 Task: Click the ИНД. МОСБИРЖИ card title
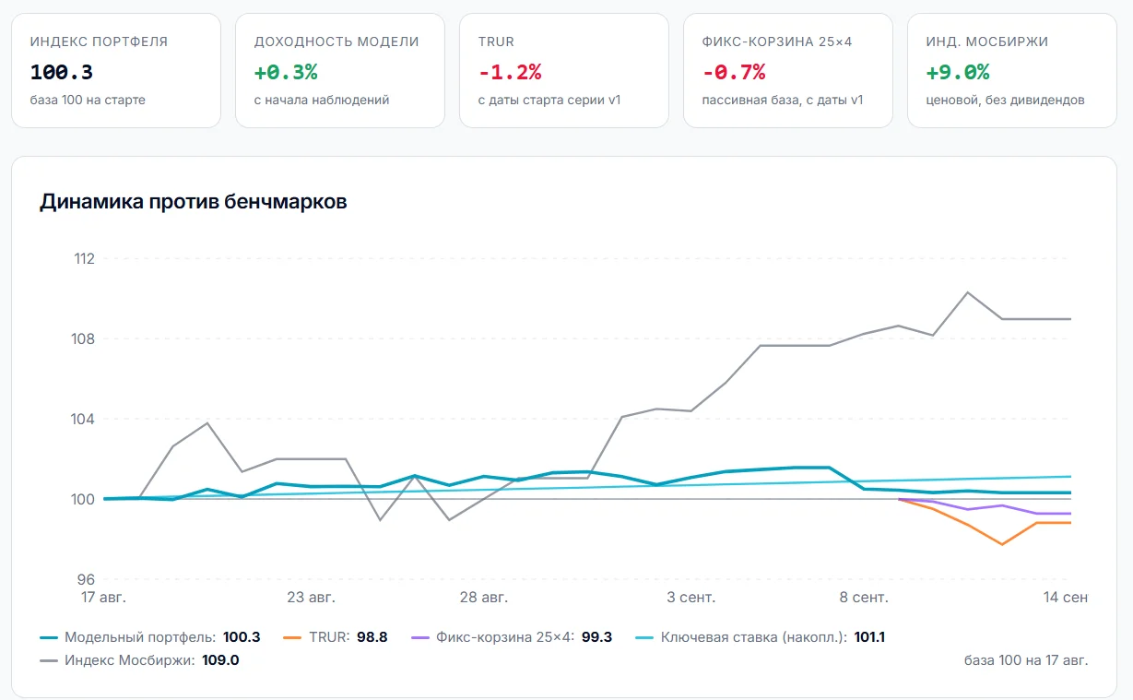[x=987, y=42]
